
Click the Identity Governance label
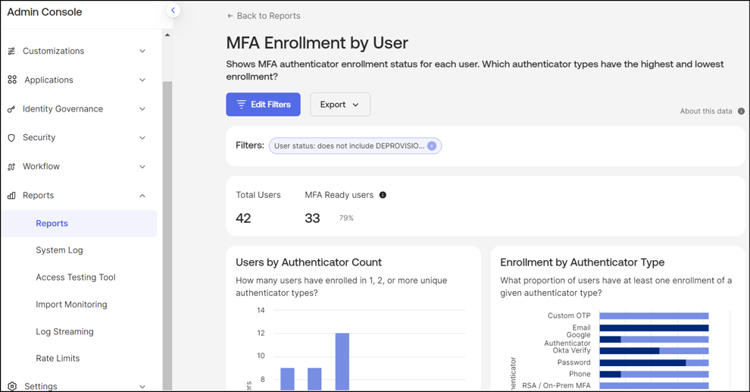63,109
